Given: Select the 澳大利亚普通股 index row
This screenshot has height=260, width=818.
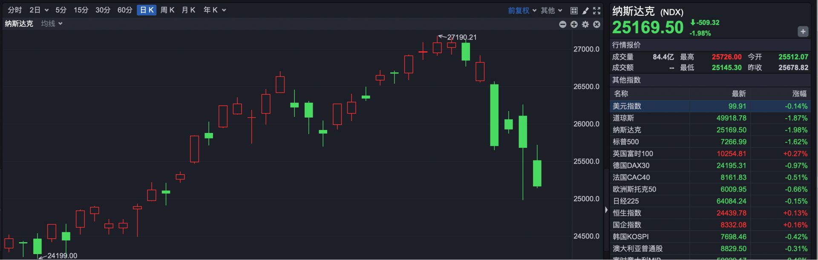Looking at the screenshot, I should pos(710,249).
